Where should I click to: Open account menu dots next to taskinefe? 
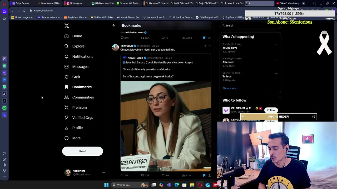[104, 172]
